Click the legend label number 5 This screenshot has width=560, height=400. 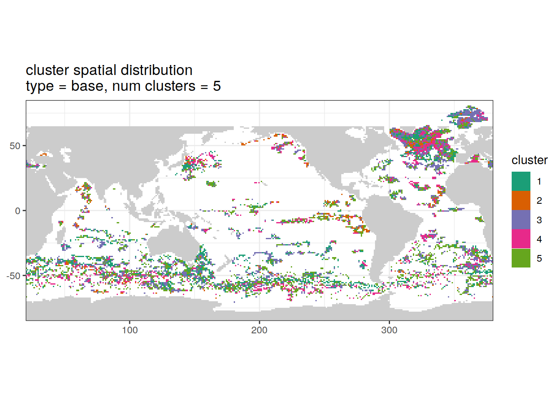tap(539, 258)
